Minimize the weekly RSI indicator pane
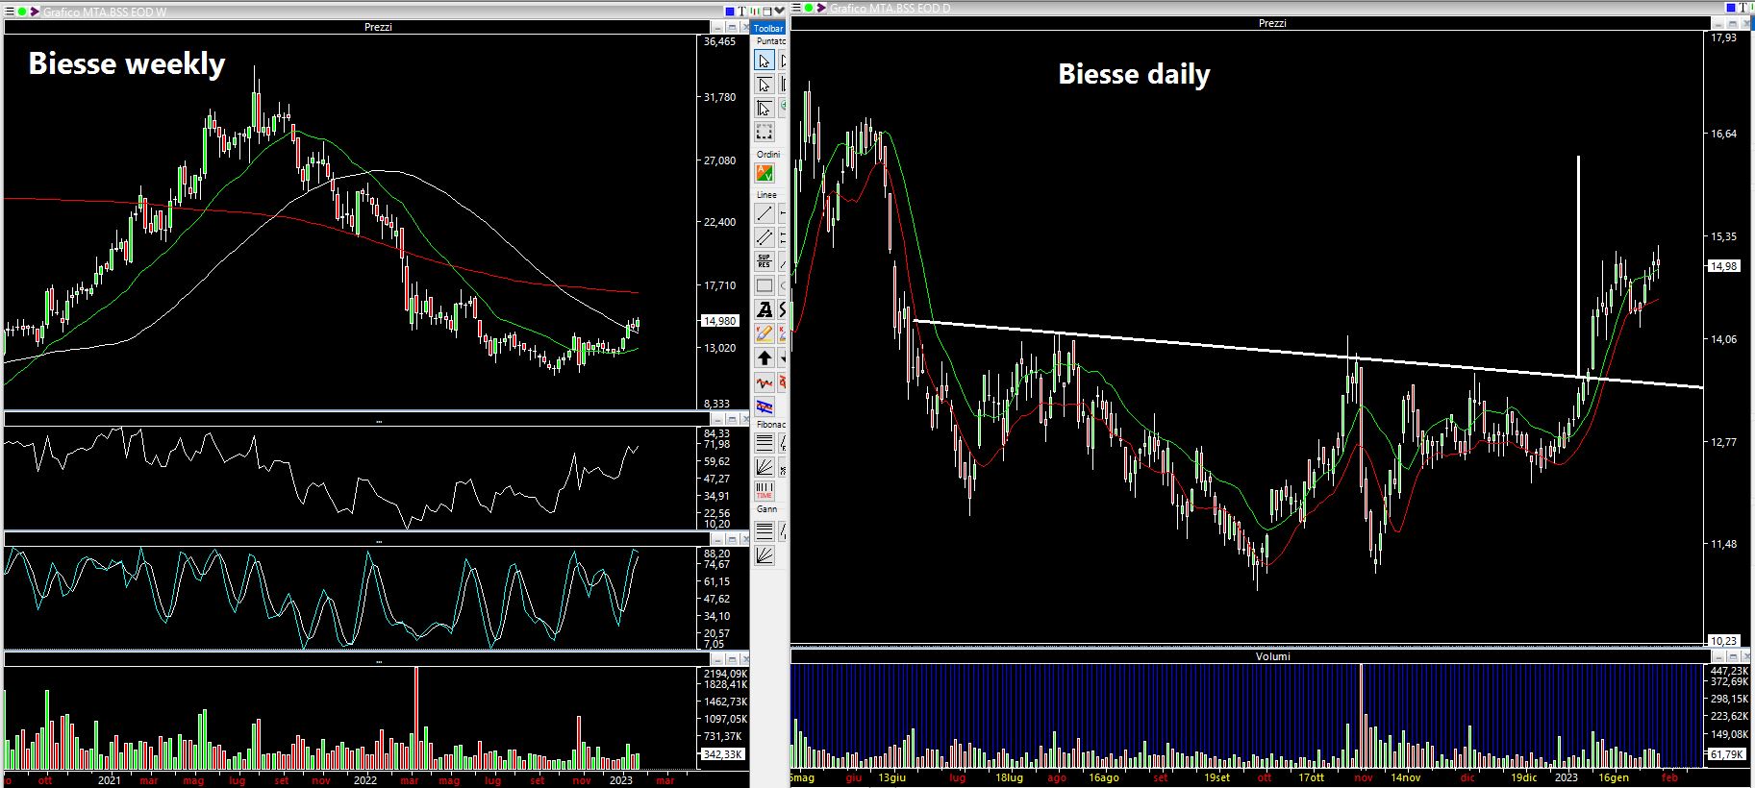Screen dimensions: 1755x788 (x=718, y=419)
